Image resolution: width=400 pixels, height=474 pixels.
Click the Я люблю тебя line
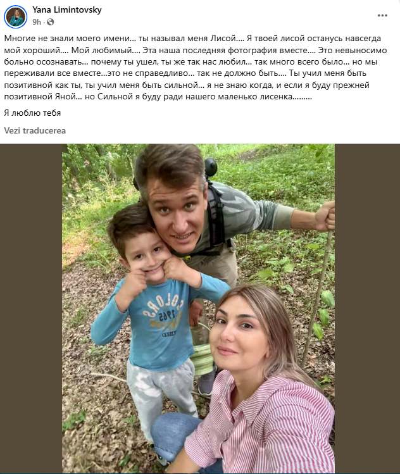(34, 113)
